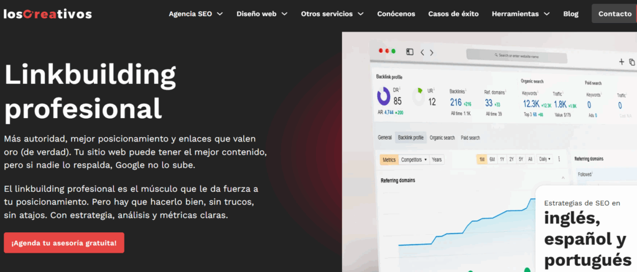Click ¡Agenda tu asesoría gratuita! button
This screenshot has width=637, height=272.
point(64,243)
